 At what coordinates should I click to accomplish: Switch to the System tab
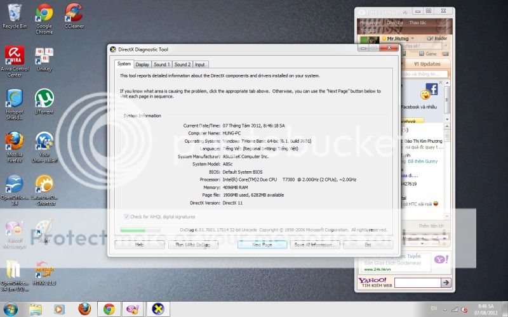pyautogui.click(x=124, y=64)
